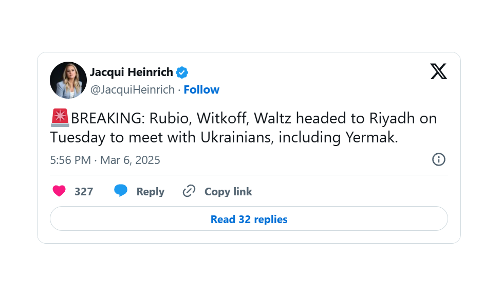Click the 327 likes count
Viewport: 502px width, 292px height.
84,192
